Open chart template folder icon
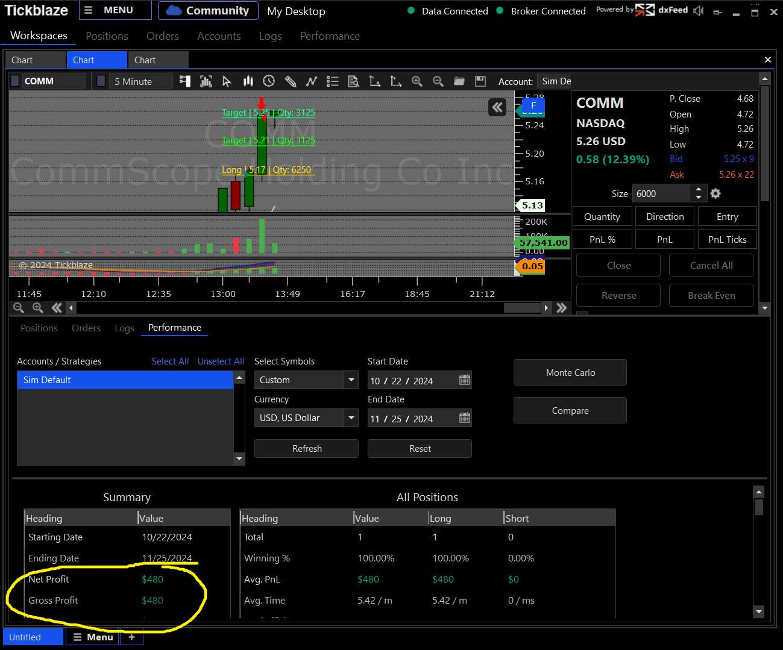Screen dimensions: 783x650 (459, 81)
